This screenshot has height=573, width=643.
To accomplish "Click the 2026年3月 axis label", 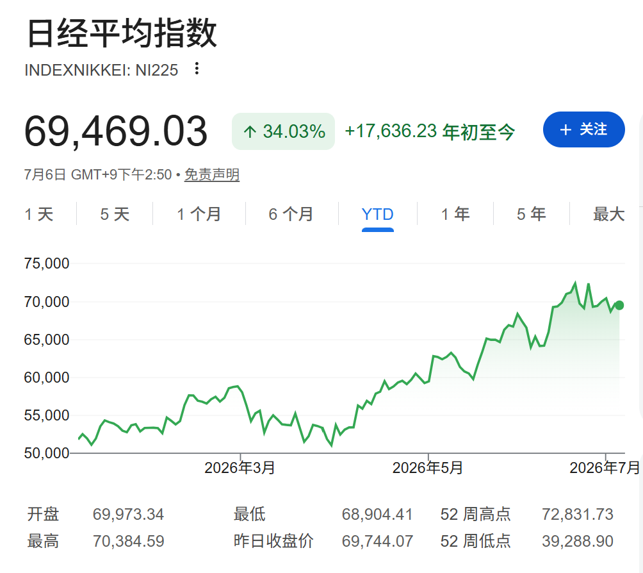I will click(240, 467).
